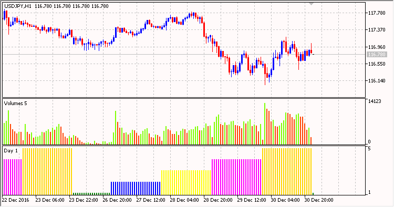Click the highlighted current price 116.780 label
394x207 pixels.
(x=377, y=55)
